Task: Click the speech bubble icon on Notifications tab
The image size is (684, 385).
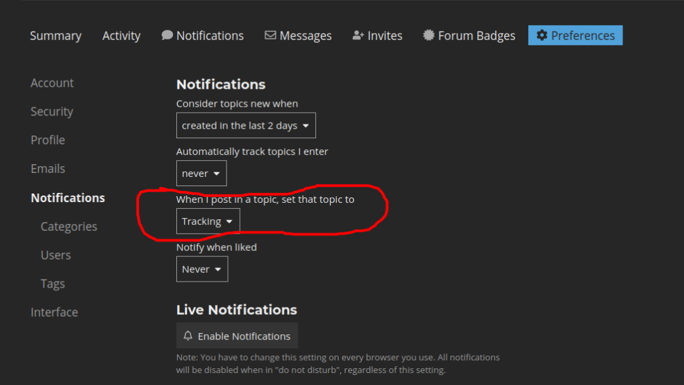Action: (166, 35)
